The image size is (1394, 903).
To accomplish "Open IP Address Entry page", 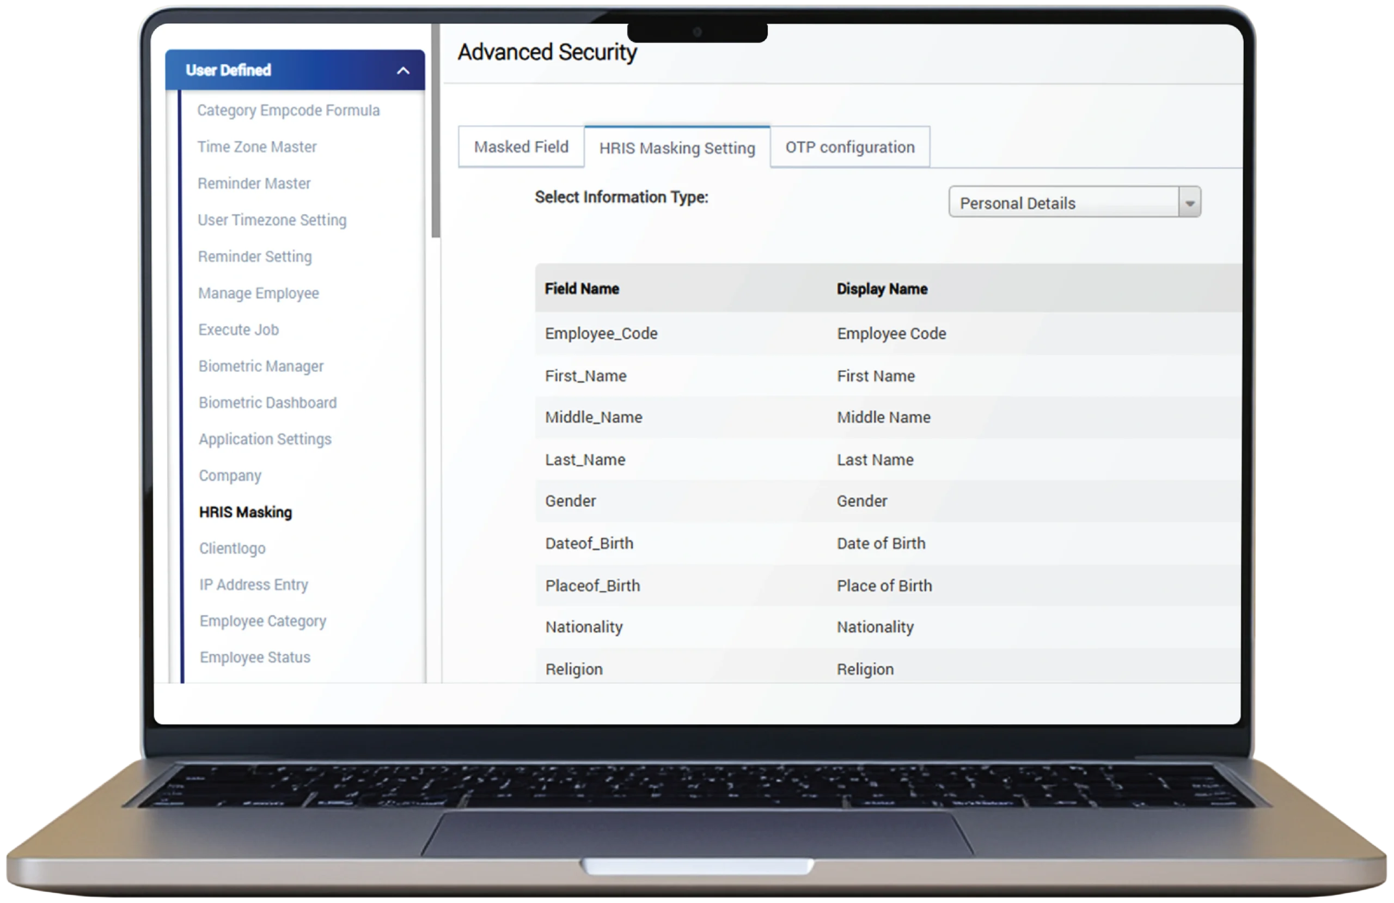I will tap(253, 585).
